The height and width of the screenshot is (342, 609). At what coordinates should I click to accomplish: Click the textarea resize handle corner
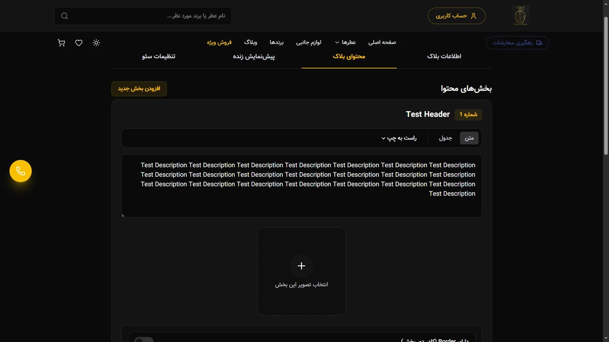click(x=123, y=216)
